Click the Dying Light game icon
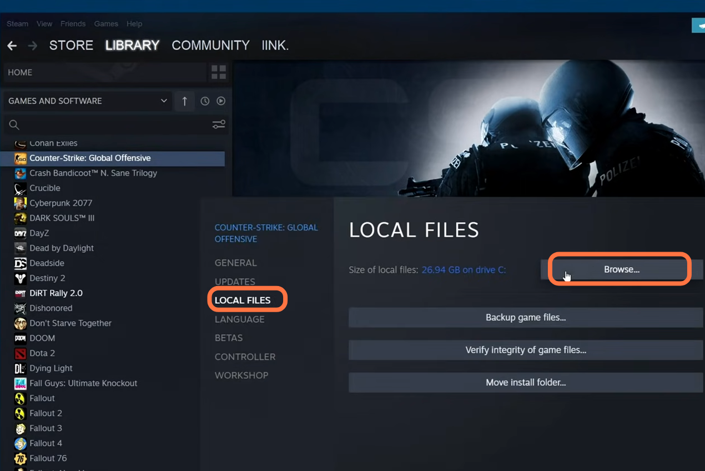This screenshot has height=471, width=705. [x=21, y=368]
